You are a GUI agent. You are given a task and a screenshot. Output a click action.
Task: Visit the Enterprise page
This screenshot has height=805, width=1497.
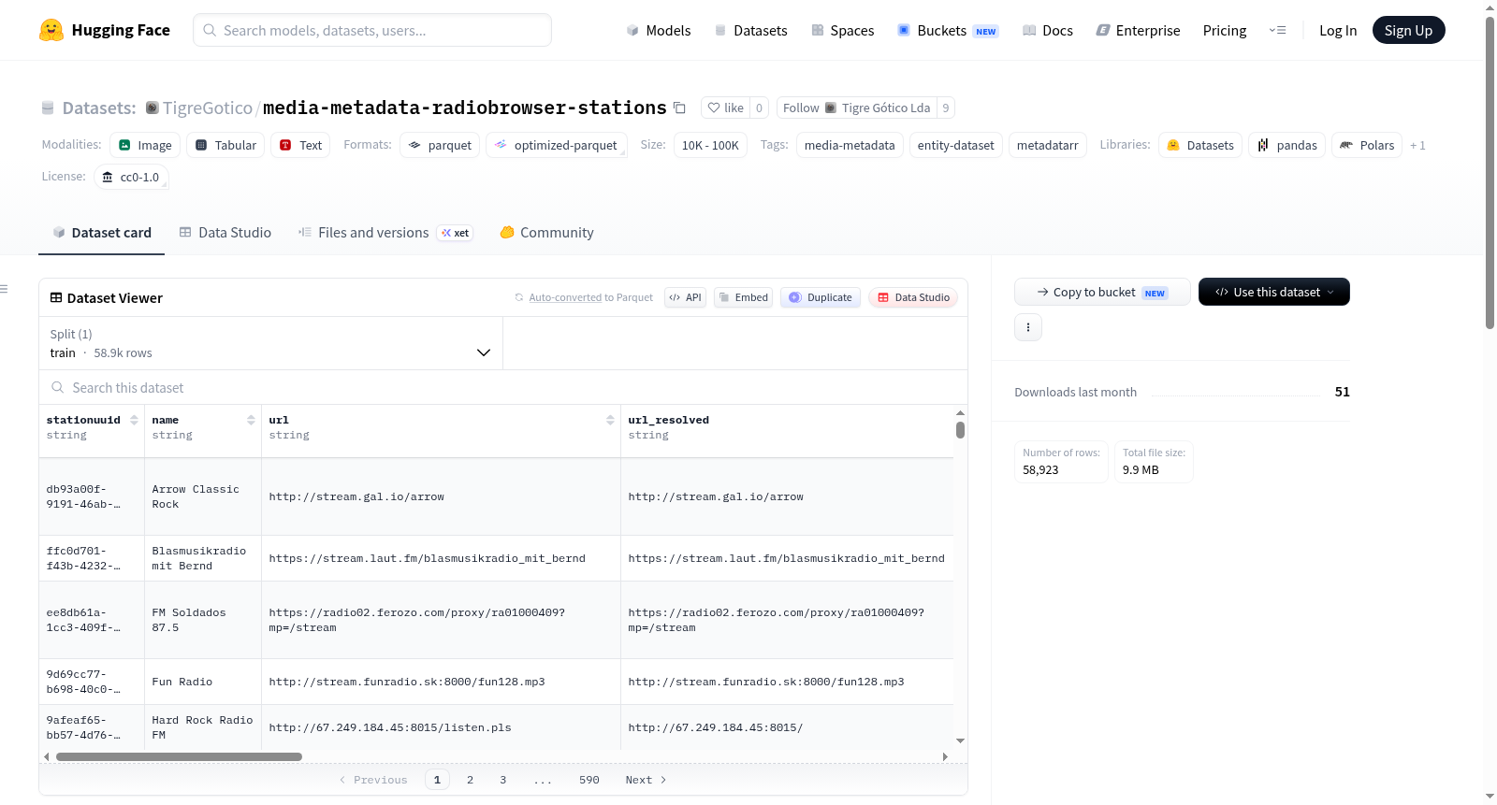point(1138,31)
